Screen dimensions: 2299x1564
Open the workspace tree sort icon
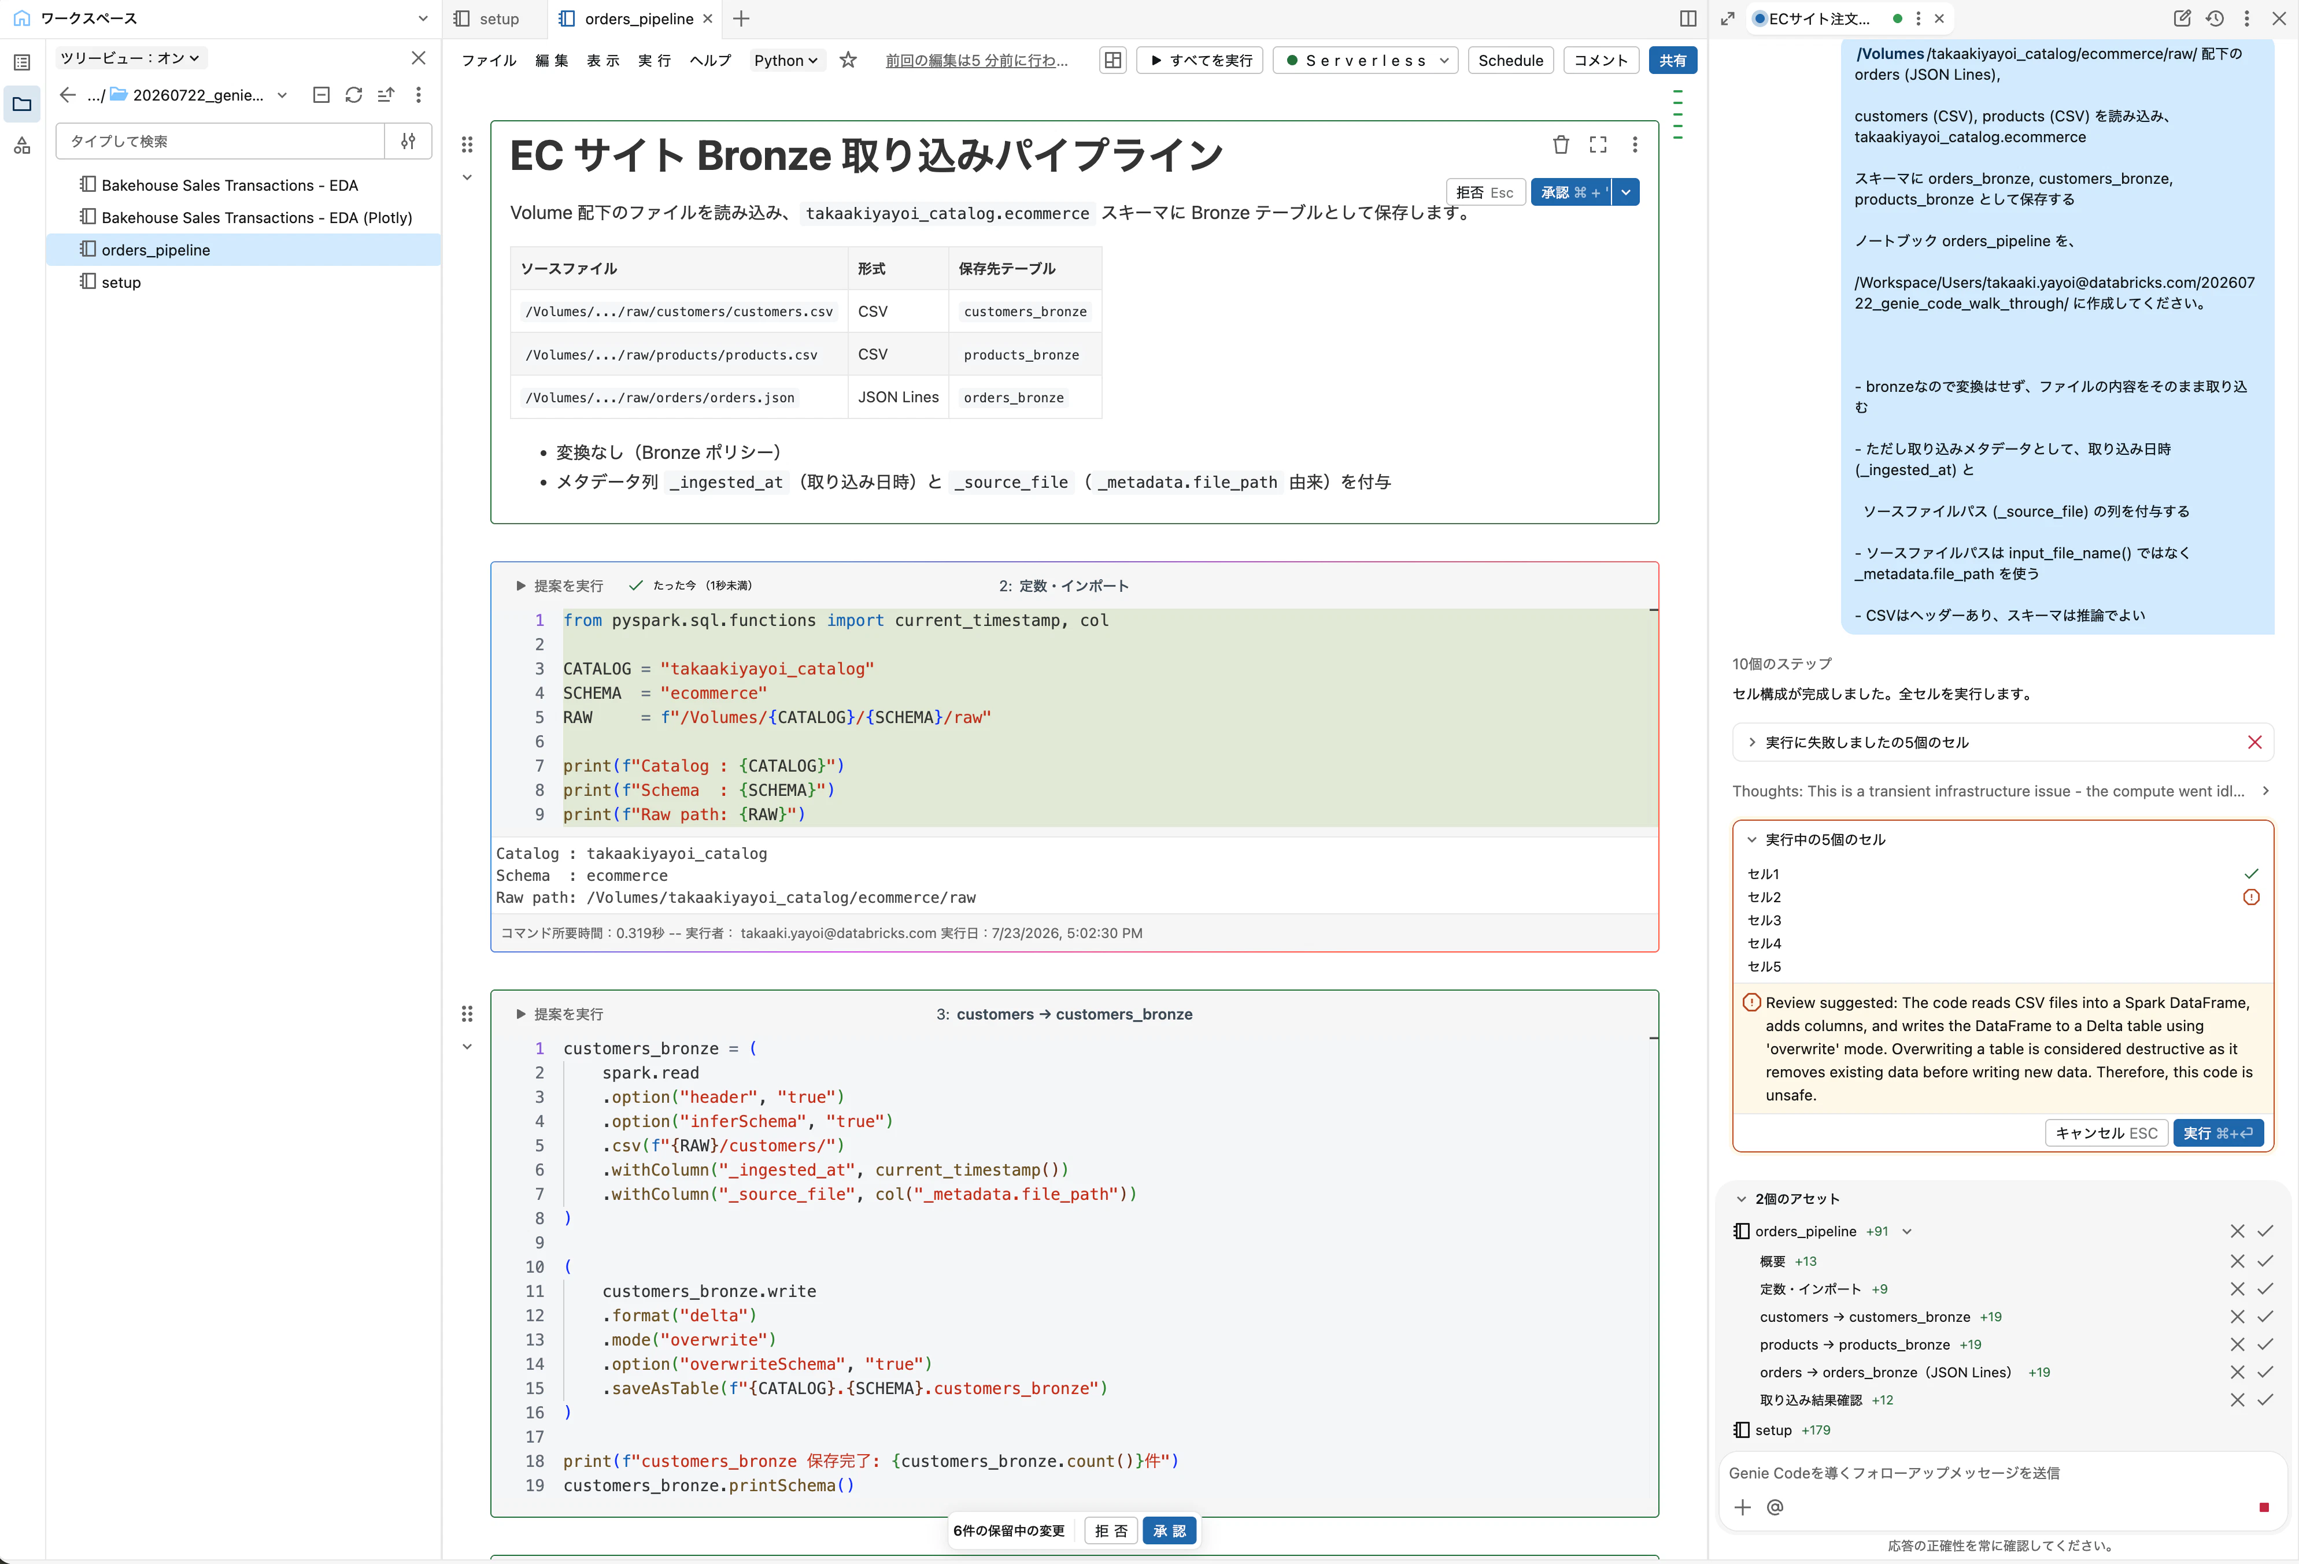pyautogui.click(x=386, y=95)
